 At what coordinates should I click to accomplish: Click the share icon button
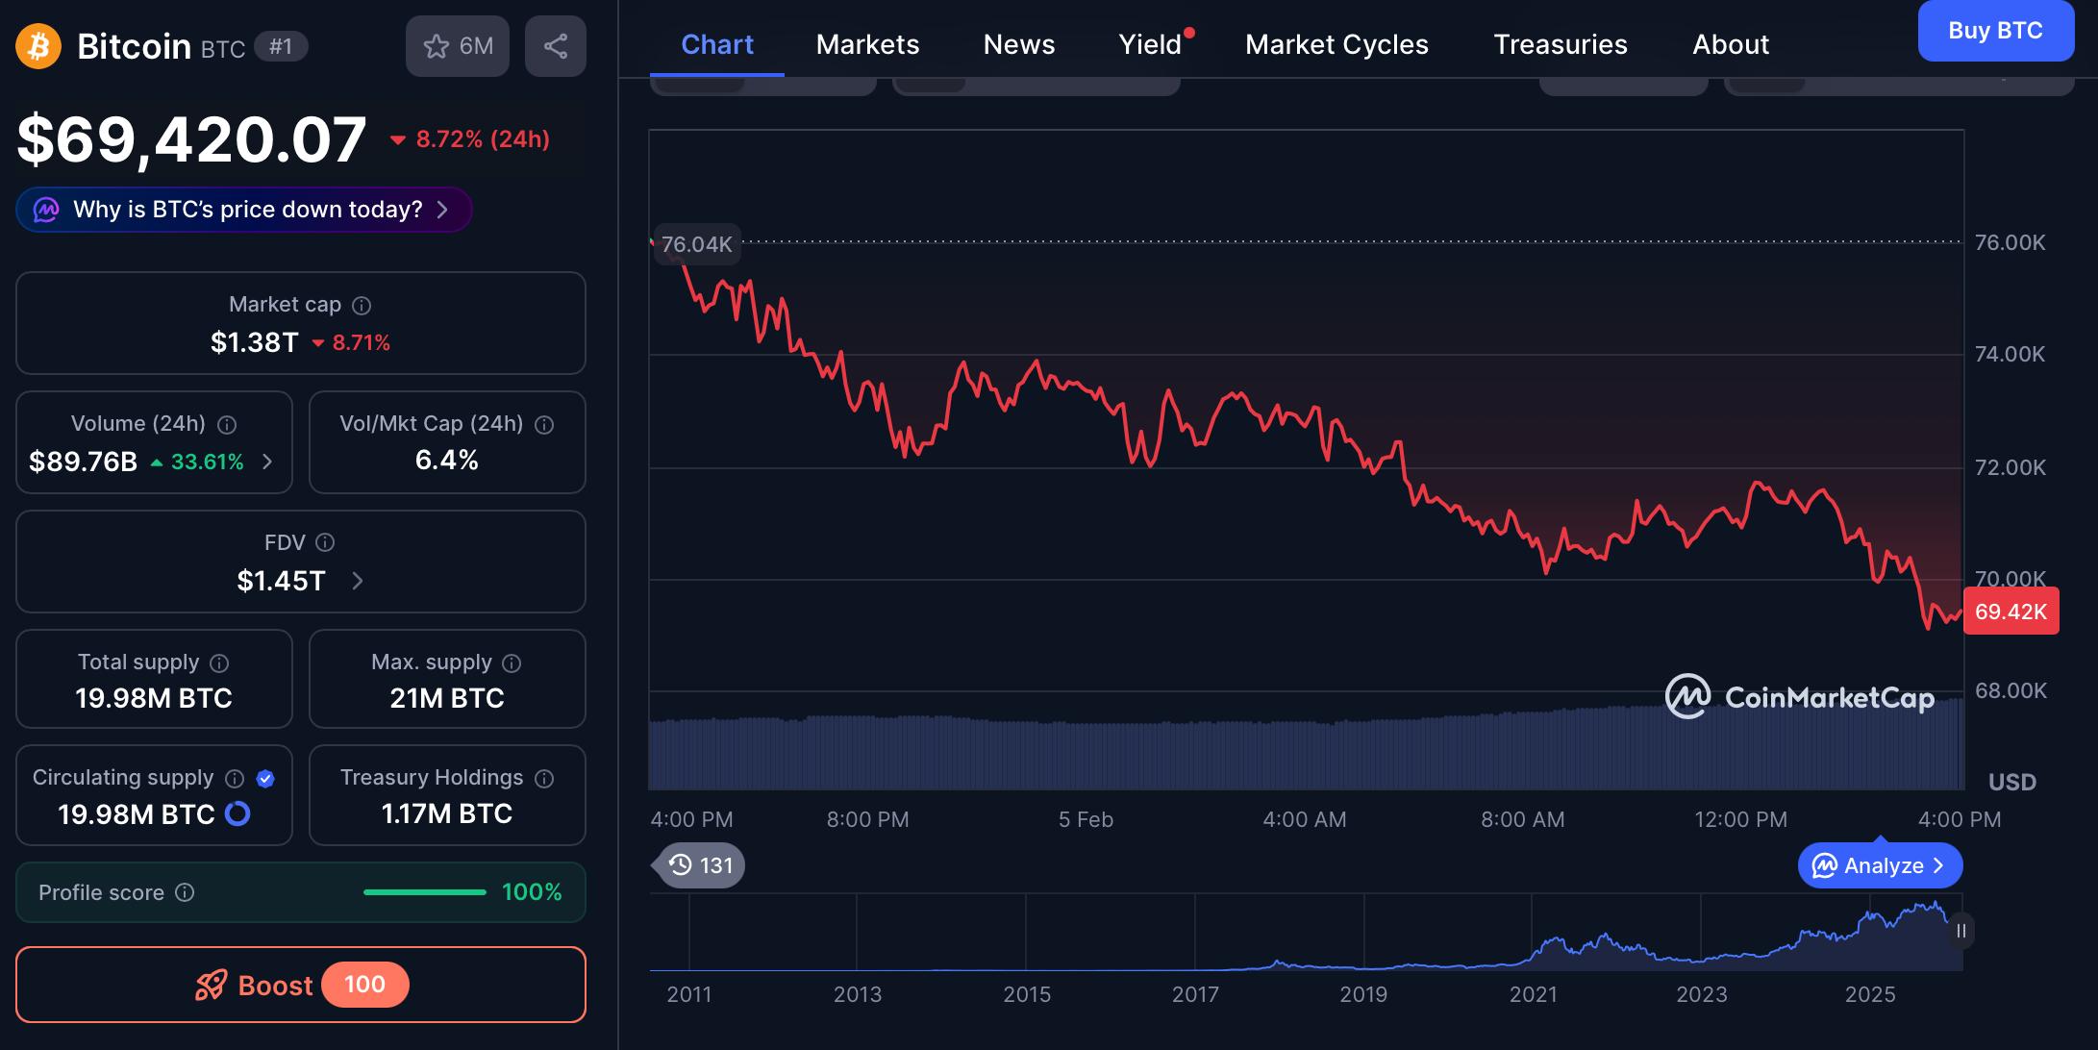(555, 46)
